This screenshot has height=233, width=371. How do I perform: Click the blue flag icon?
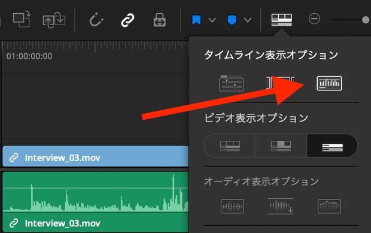click(x=196, y=20)
